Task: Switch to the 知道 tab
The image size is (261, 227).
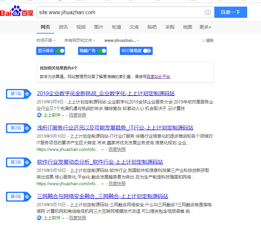Action: pos(117,27)
